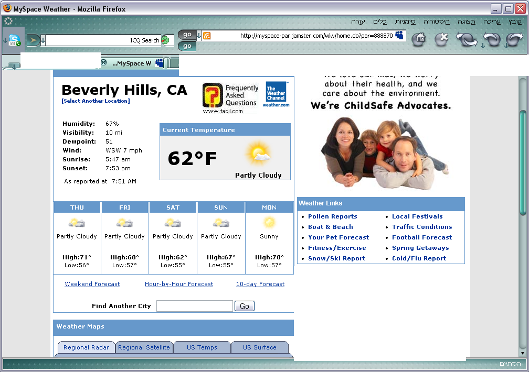The width and height of the screenshot is (529, 372).
Task: Open the ICQ Search box dropdown arrow
Action: (x=43, y=40)
